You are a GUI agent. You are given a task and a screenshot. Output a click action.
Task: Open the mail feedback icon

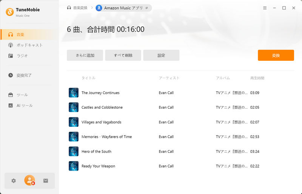[46, 181]
